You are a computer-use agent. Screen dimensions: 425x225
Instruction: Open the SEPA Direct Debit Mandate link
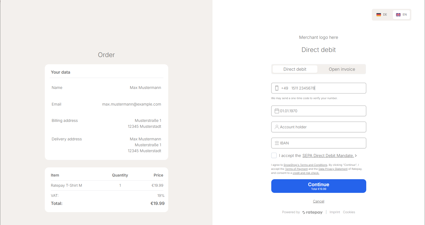coord(328,156)
